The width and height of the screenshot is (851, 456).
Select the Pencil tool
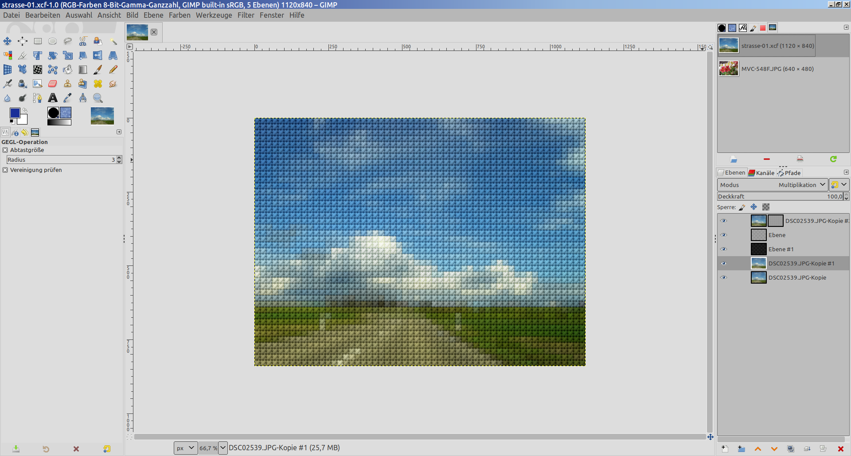tap(113, 70)
